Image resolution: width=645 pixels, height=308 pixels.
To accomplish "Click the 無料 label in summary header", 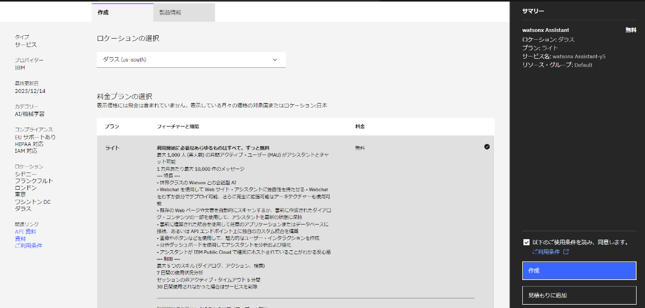I will coord(630,30).
